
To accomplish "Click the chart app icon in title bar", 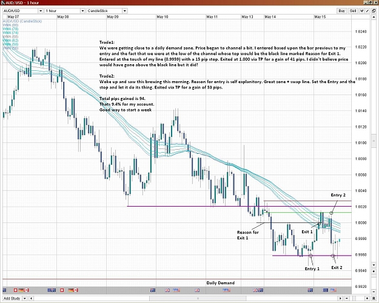I will (3, 2).
